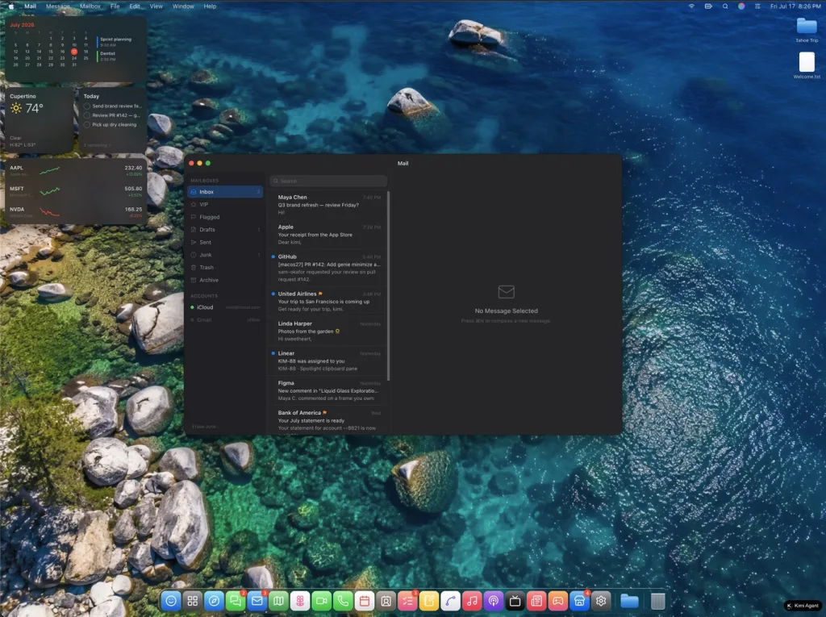The width and height of the screenshot is (826, 617).
Task: Open the Mail app menu
Action: [30, 6]
